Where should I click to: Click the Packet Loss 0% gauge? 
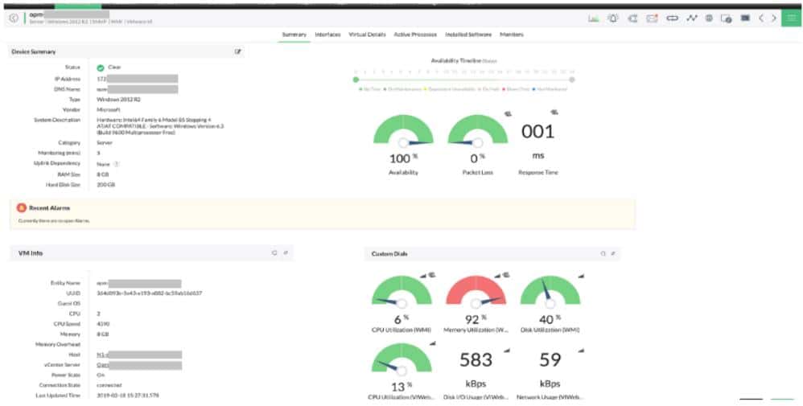point(478,130)
